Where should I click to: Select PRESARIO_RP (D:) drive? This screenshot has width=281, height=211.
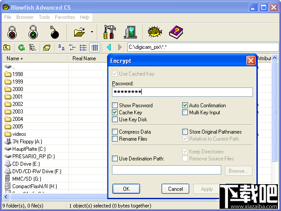click(x=30, y=156)
